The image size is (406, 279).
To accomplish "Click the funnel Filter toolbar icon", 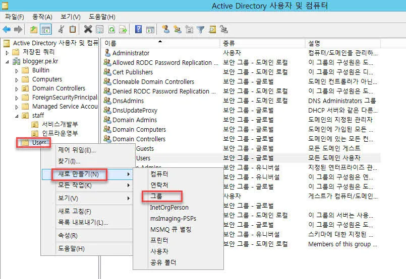I will (x=200, y=30).
